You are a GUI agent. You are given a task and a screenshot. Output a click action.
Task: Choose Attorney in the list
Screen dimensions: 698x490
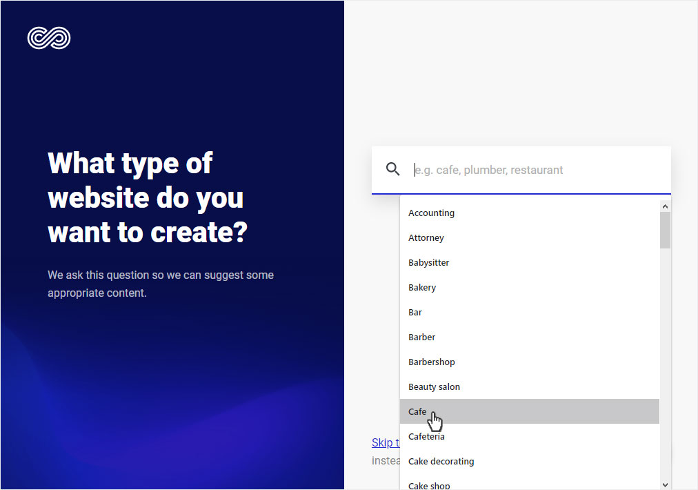point(529,238)
